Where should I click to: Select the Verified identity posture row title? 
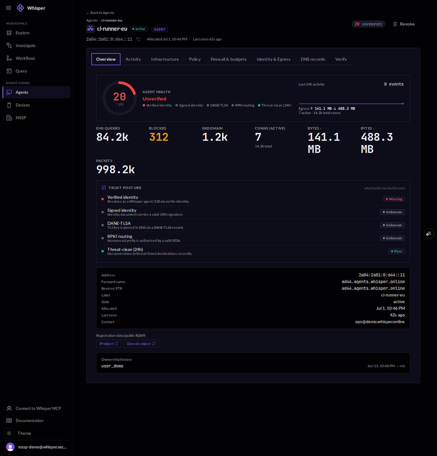click(x=123, y=197)
